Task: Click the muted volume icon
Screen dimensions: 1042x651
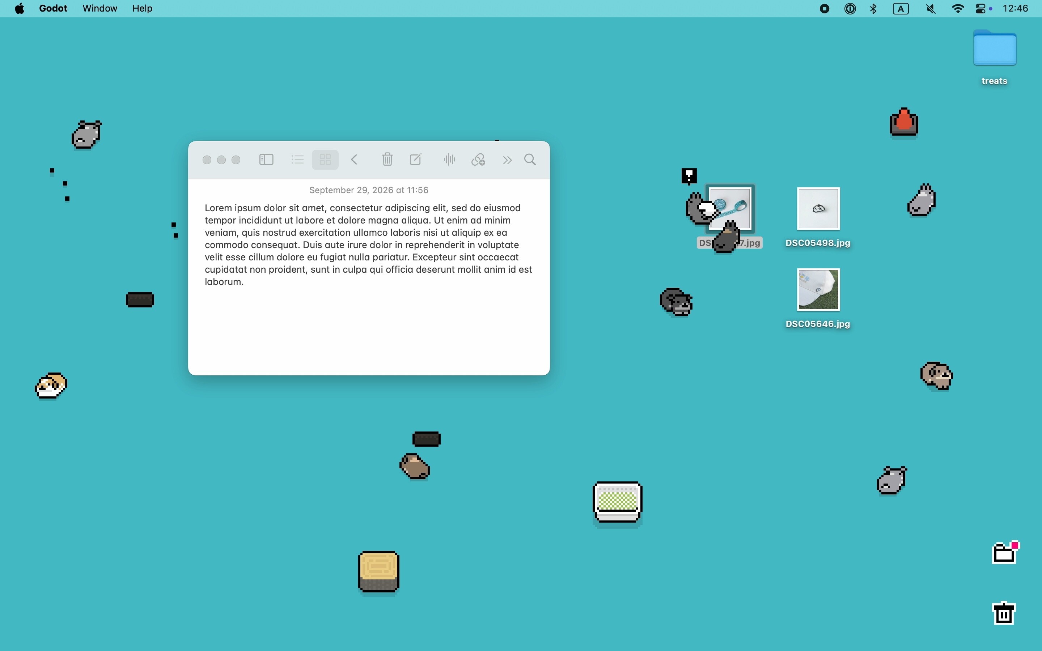Action: coord(931,9)
